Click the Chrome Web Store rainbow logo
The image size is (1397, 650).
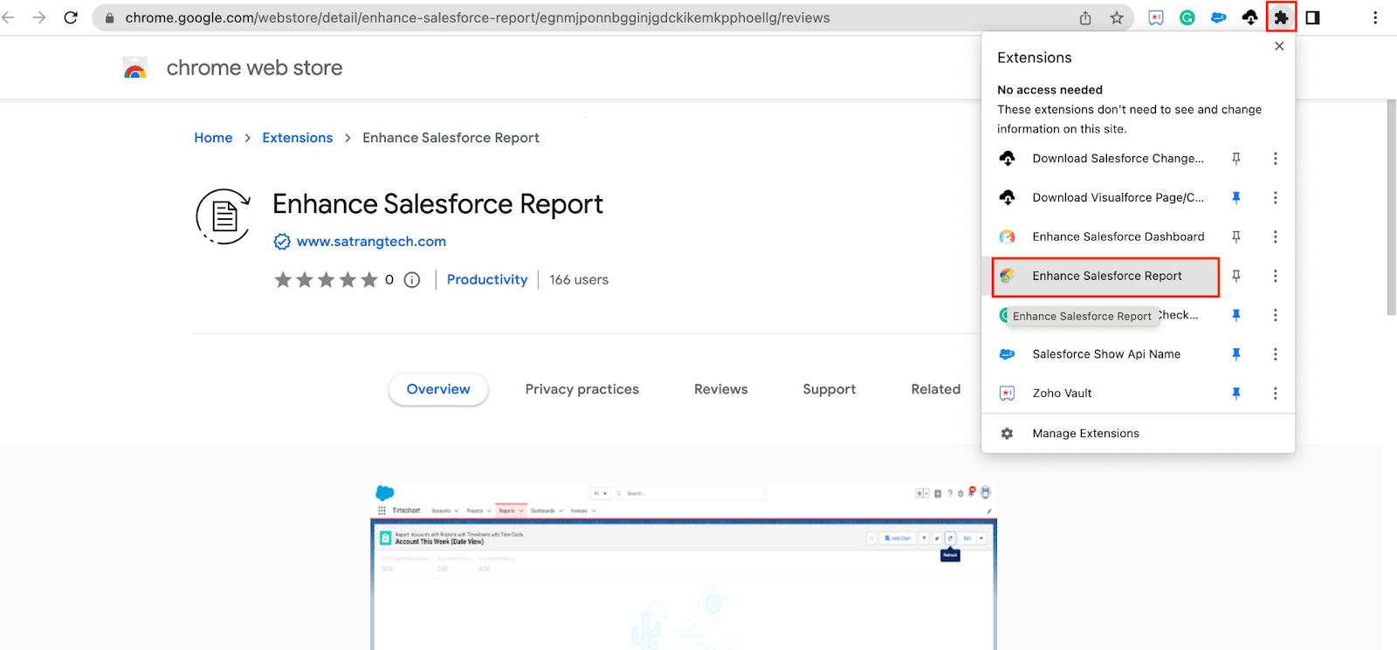coord(135,68)
